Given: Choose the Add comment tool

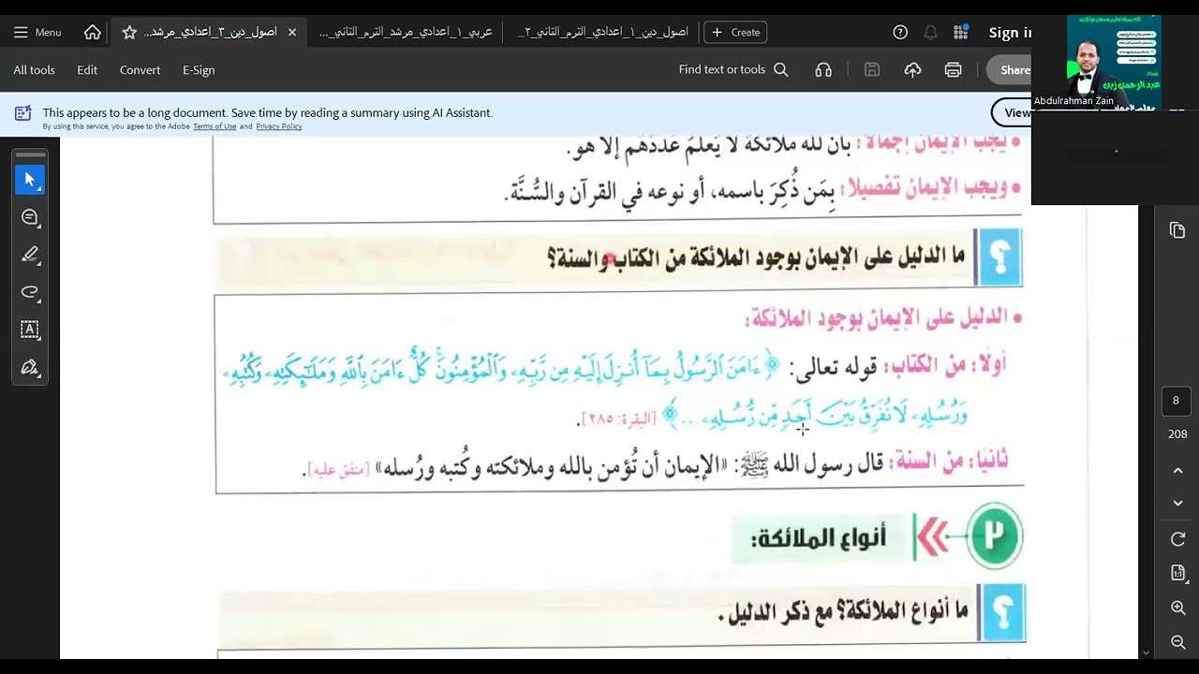Looking at the screenshot, I should point(30,217).
